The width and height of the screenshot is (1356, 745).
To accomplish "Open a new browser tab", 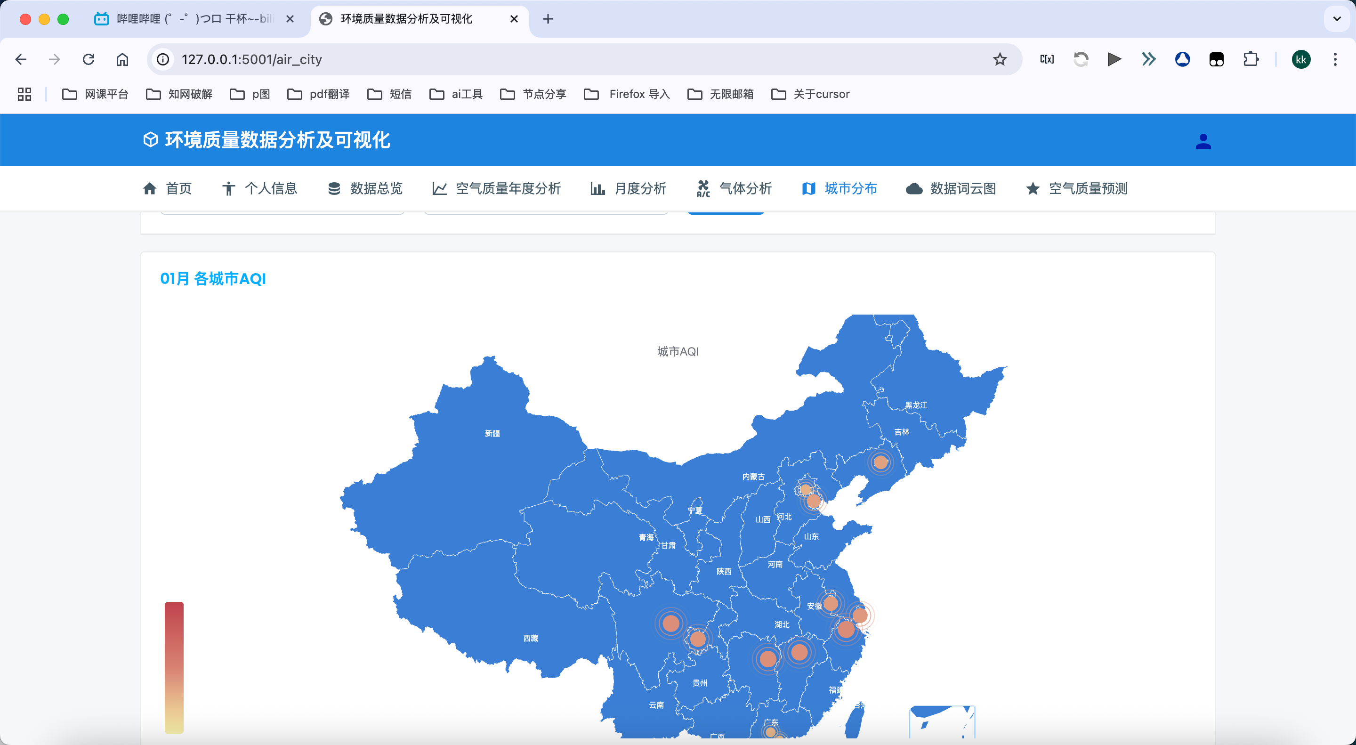I will (x=548, y=19).
